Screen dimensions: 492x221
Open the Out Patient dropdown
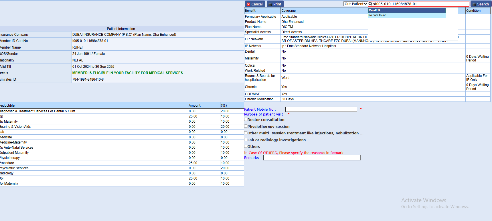pyautogui.click(x=355, y=4)
